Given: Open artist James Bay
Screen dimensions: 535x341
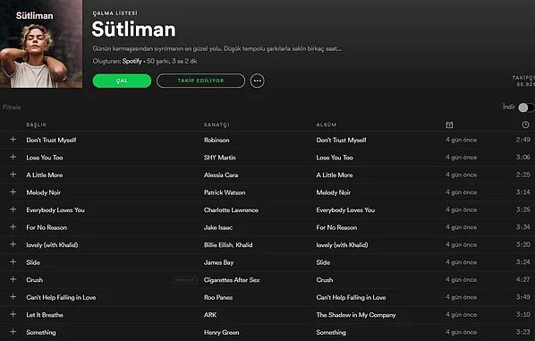Looking at the screenshot, I should coord(218,262).
